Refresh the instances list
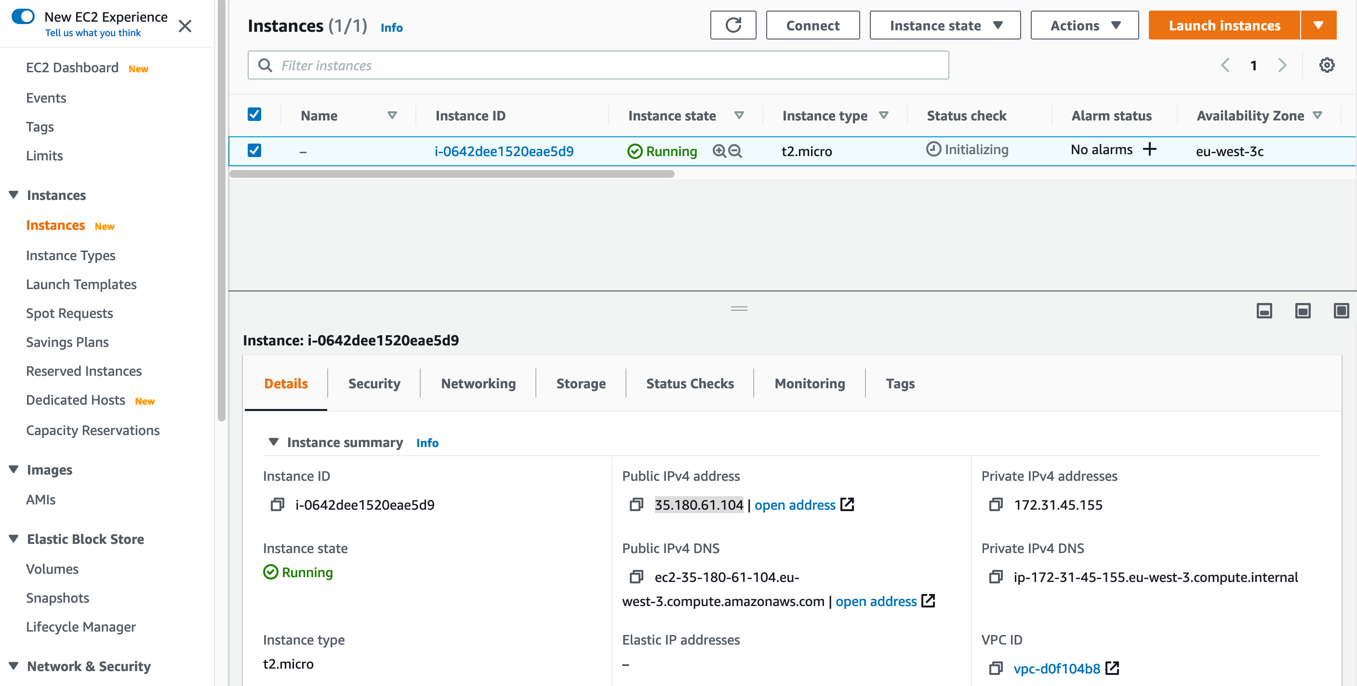 [733, 25]
